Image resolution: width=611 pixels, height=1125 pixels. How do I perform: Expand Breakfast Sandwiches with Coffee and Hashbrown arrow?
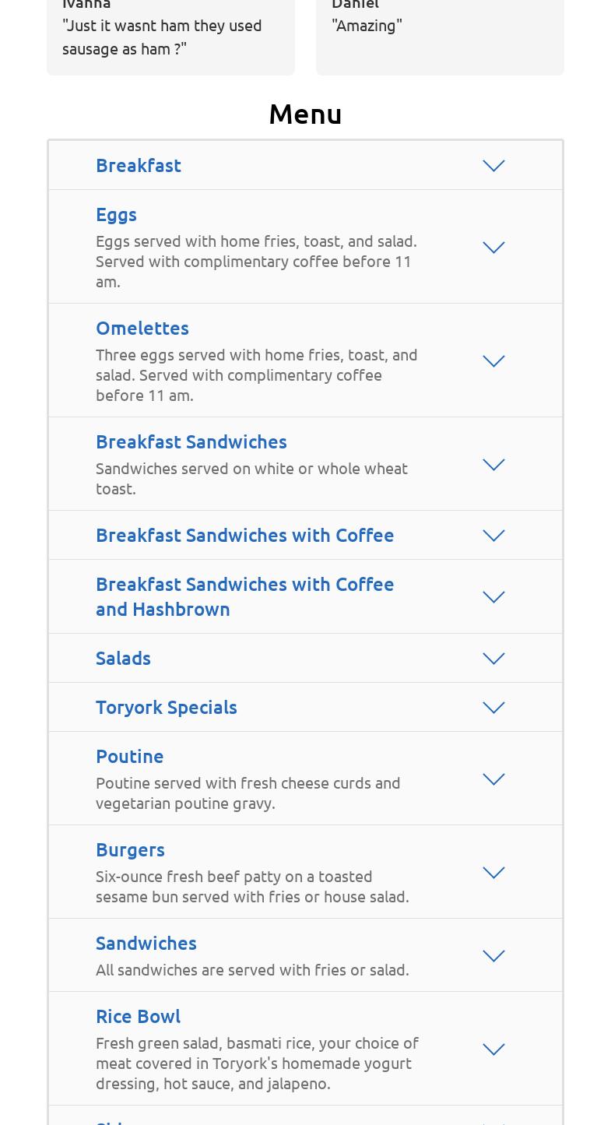click(x=493, y=597)
